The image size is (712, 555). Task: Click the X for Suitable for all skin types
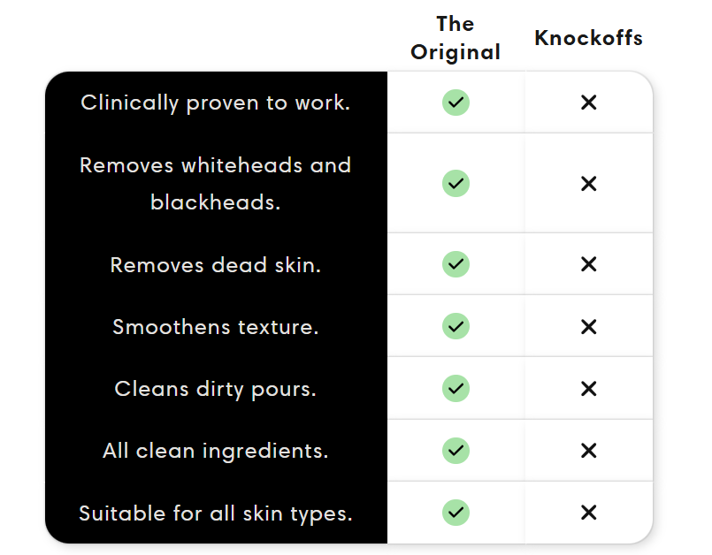[588, 513]
